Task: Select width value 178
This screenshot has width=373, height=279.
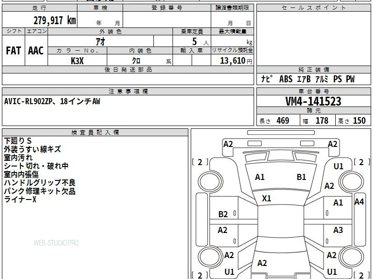Action: [x=322, y=120]
